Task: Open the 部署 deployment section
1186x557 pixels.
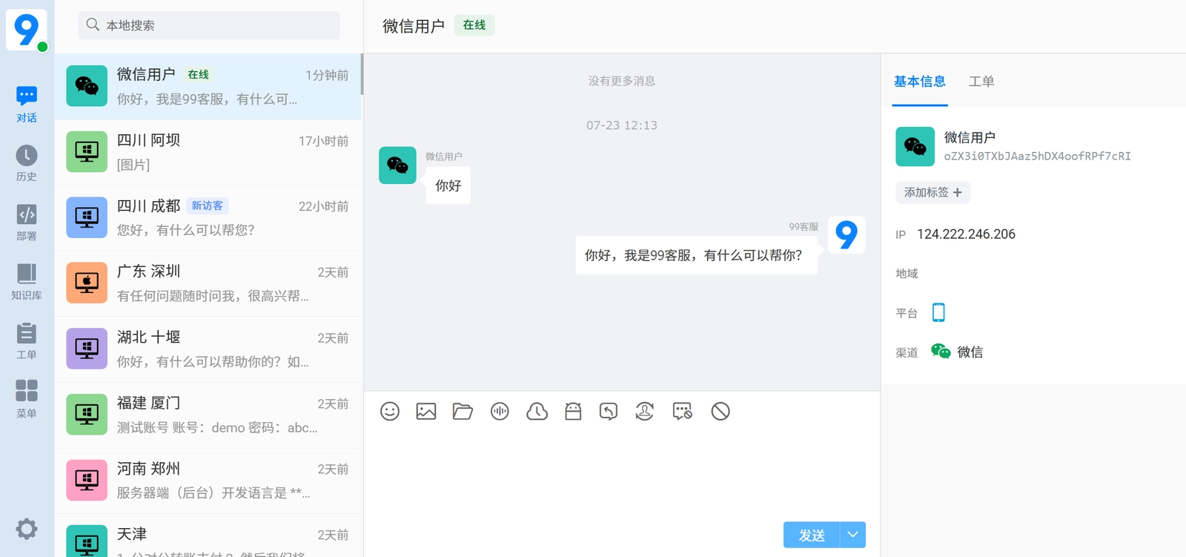Action: pyautogui.click(x=27, y=223)
